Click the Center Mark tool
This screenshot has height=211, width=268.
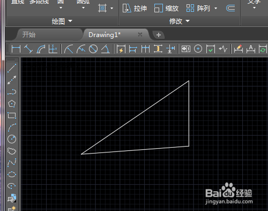click(x=198, y=49)
